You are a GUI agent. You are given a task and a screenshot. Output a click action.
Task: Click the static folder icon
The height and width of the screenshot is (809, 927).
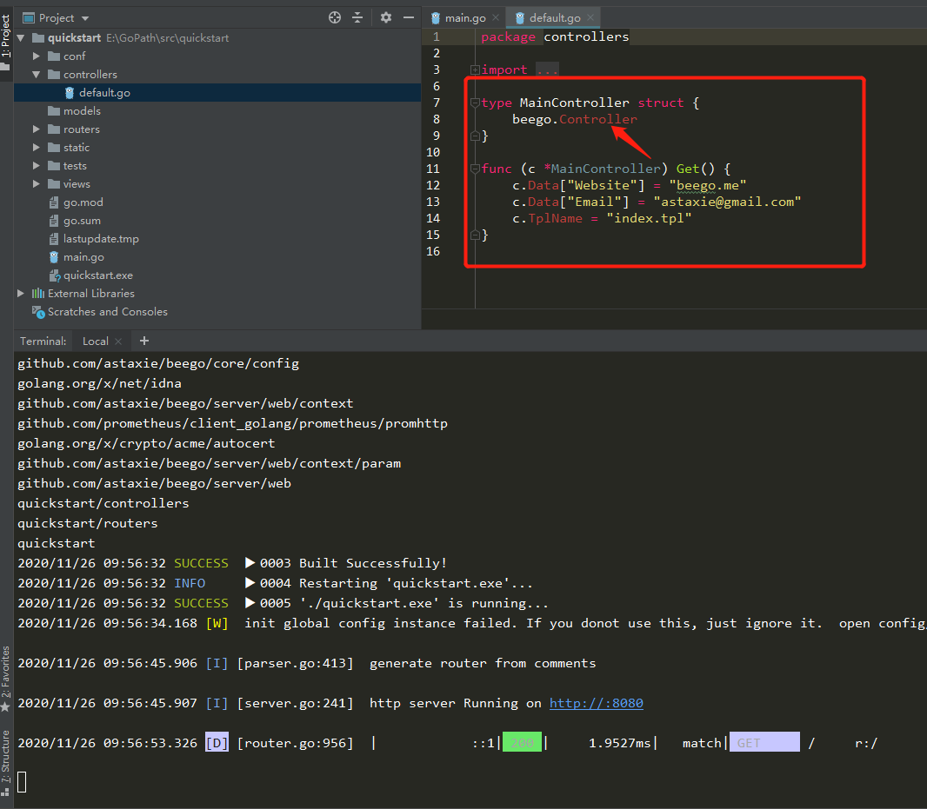click(x=54, y=148)
